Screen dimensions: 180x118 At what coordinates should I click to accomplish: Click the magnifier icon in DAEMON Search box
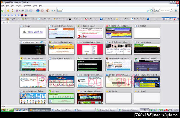tap(170, 10)
